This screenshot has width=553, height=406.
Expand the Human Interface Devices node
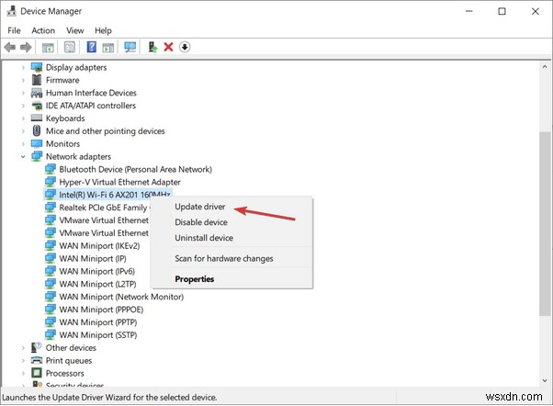23,93
